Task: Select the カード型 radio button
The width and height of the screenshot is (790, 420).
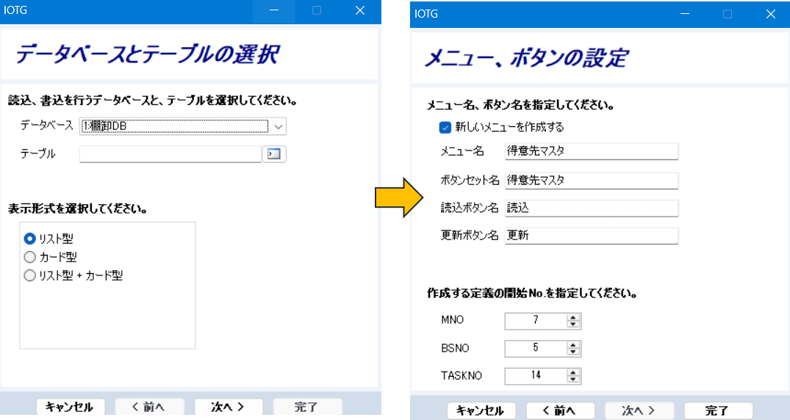Action: click(x=30, y=257)
